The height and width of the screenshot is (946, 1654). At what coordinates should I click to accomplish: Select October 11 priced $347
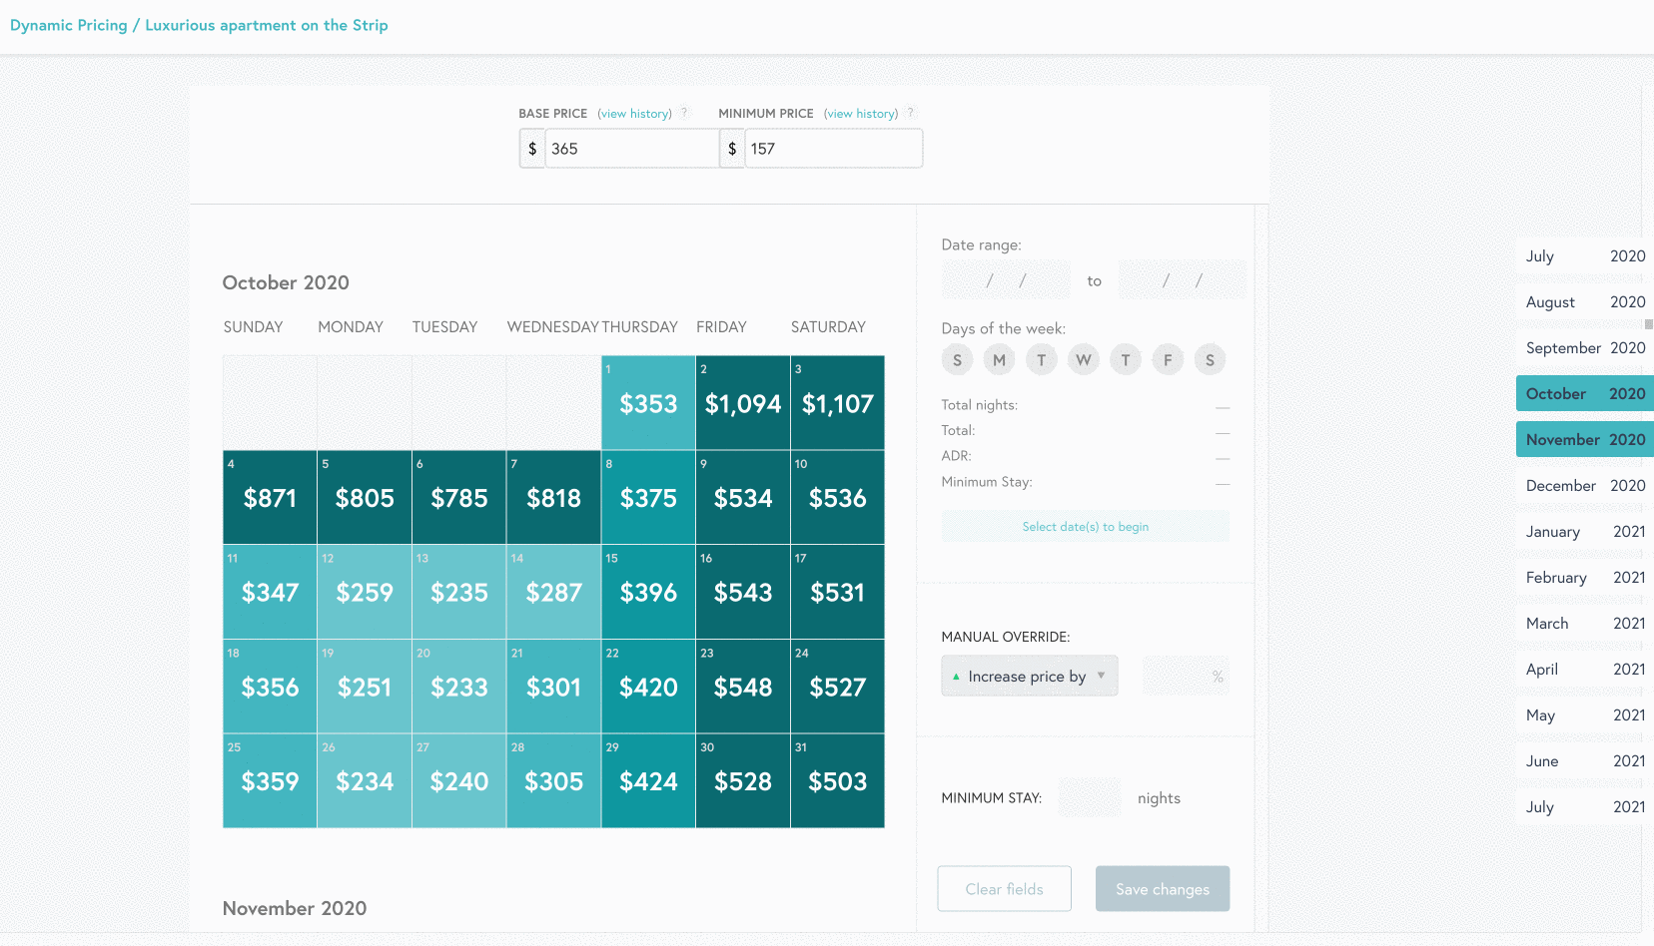point(270,592)
